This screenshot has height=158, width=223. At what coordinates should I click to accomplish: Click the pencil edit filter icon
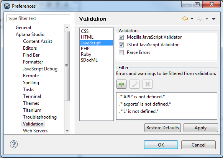click(134, 84)
